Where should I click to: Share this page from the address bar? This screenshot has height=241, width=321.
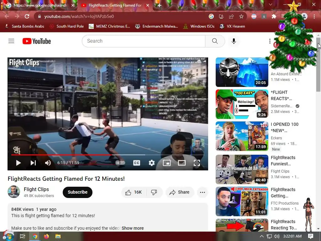[231, 16]
